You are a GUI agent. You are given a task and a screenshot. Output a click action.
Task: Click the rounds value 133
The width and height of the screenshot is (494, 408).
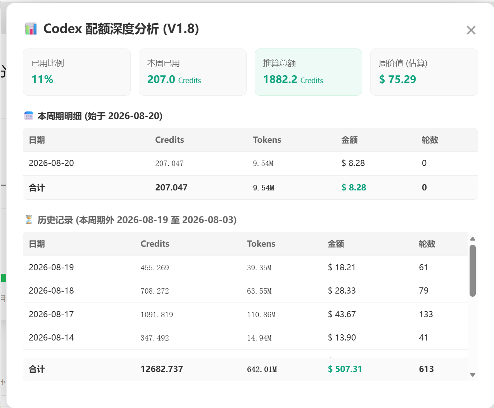[x=426, y=315]
